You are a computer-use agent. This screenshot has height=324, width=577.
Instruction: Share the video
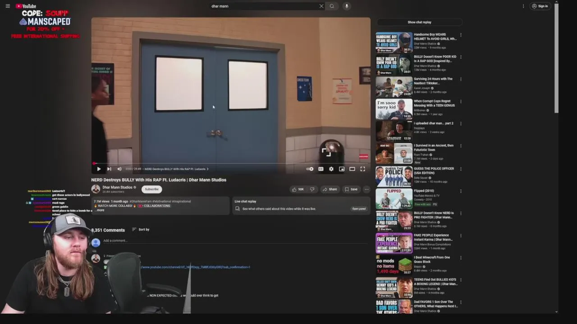coord(330,189)
